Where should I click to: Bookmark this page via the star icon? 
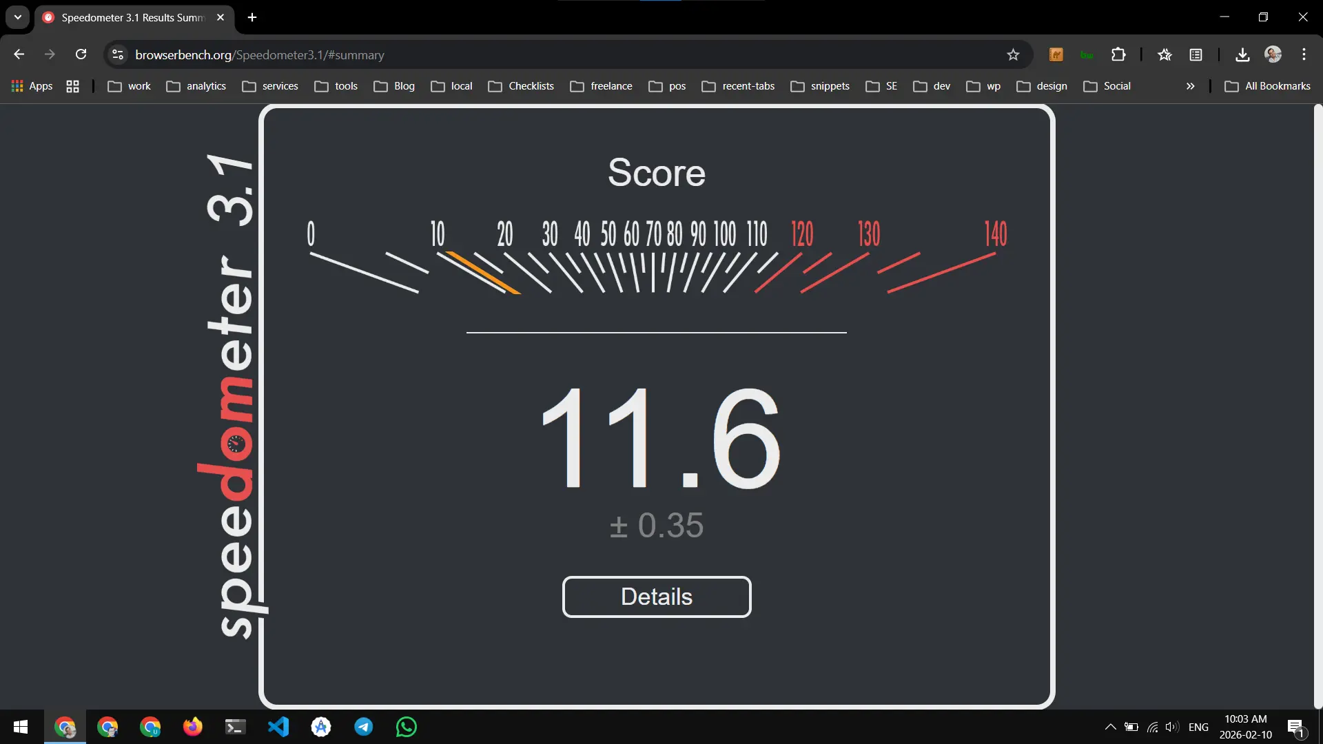[1014, 54]
